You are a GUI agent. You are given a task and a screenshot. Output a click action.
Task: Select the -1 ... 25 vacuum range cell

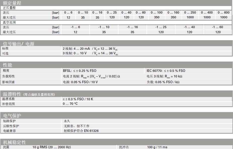pos(161,27)
